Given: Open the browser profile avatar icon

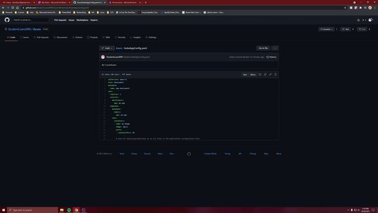Looking at the screenshot, I should 370,8.
